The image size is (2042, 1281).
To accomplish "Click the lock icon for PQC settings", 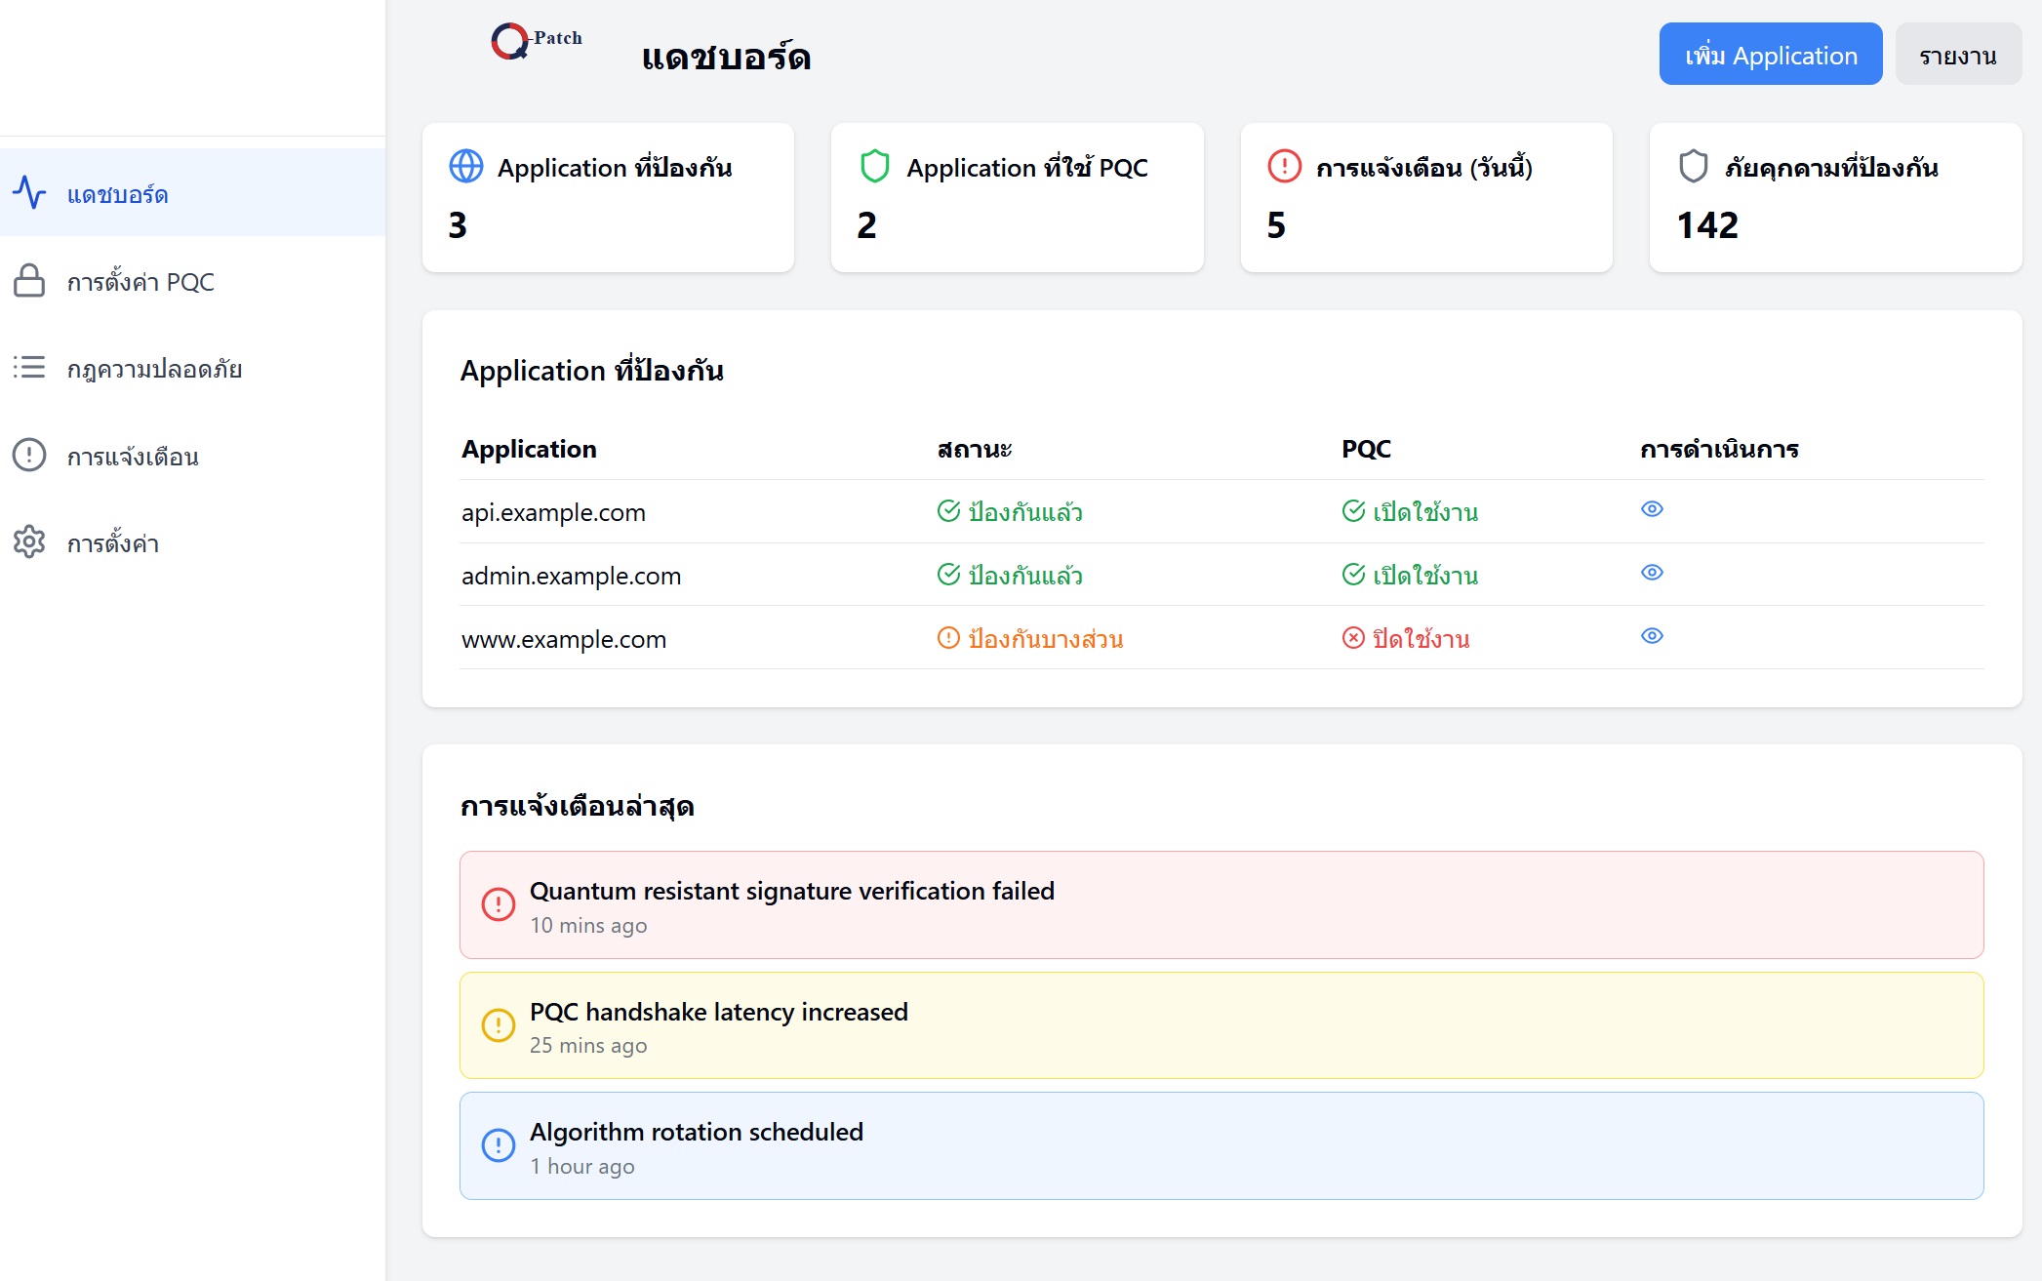I will point(29,281).
